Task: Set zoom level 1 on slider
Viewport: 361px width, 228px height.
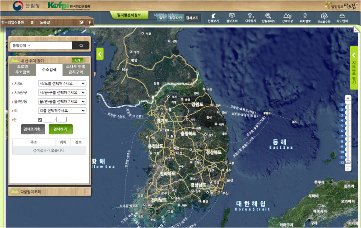Action: (342, 104)
